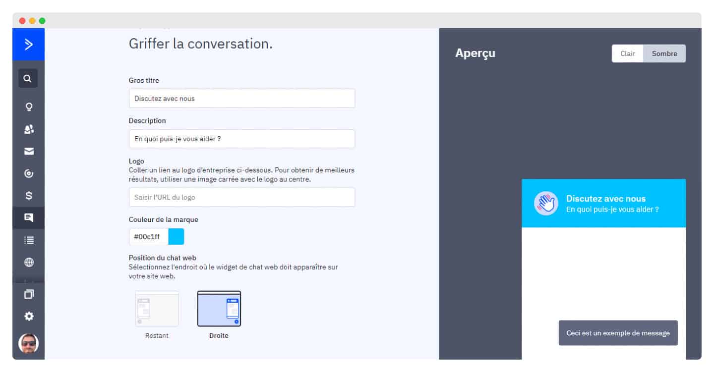Click the 'Logo' field label
Viewport: 714px width, 372px height.
pos(136,161)
